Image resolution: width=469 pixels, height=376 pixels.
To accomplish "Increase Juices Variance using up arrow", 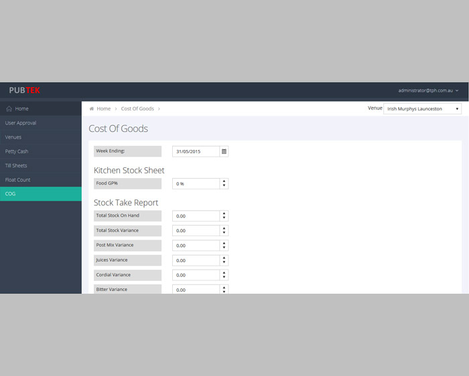I will tap(224, 258).
